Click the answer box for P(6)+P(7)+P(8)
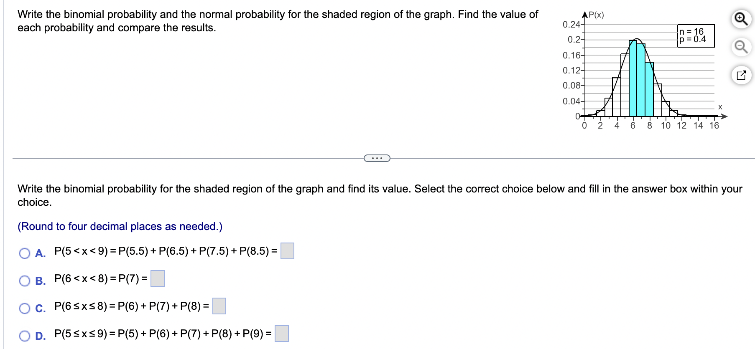The width and height of the screenshot is (755, 349). coord(219,306)
